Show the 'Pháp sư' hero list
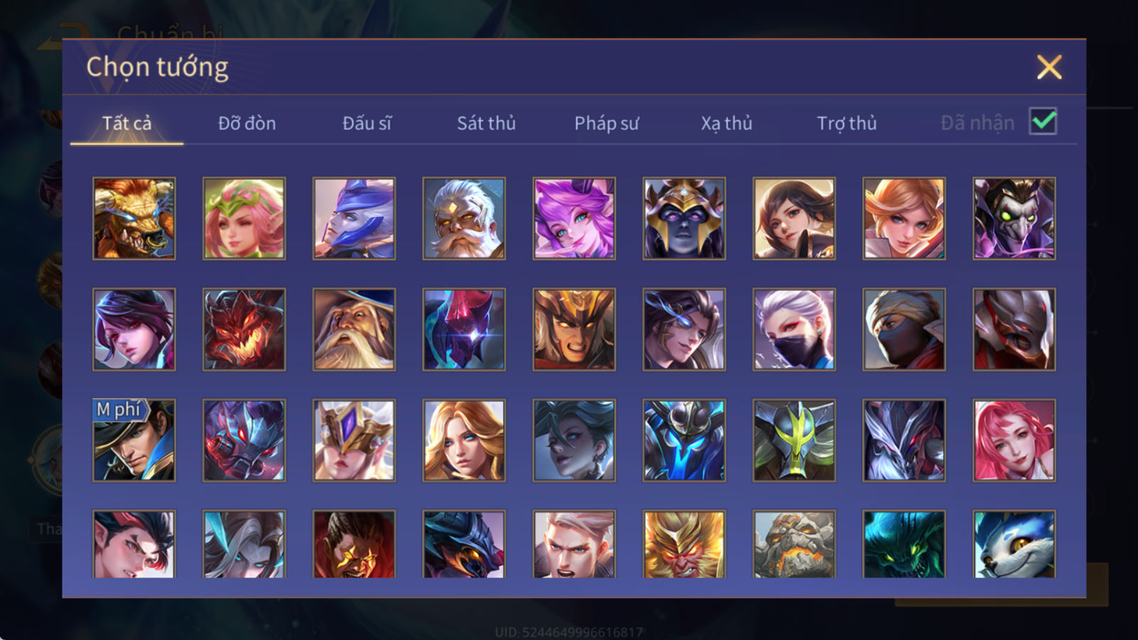This screenshot has height=640, width=1138. click(606, 123)
